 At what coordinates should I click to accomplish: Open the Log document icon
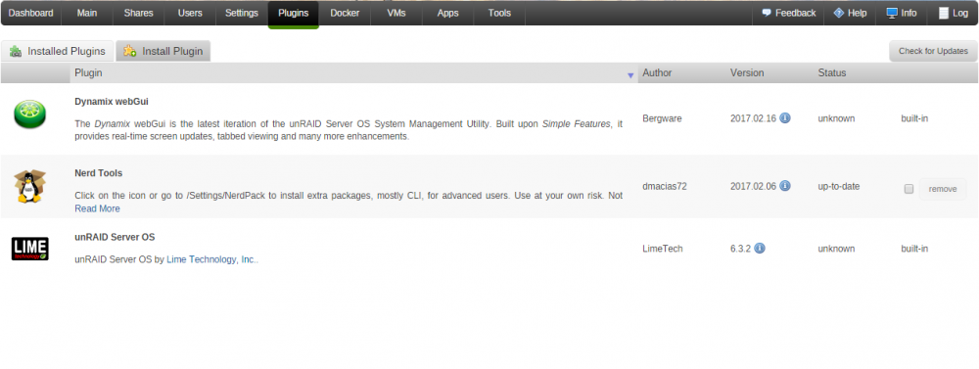[x=944, y=13]
